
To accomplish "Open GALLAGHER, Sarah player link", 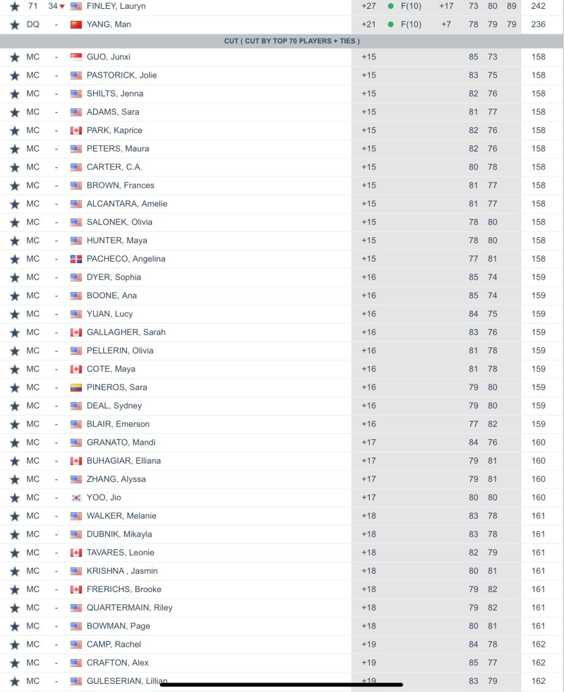I will coord(126,332).
